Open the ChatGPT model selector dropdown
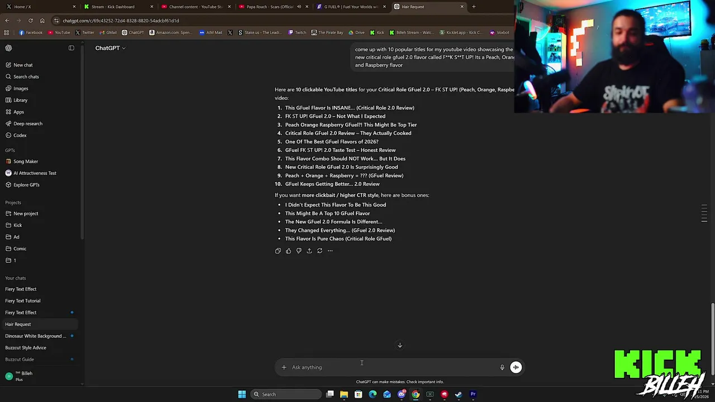715x402 pixels. 110,48
